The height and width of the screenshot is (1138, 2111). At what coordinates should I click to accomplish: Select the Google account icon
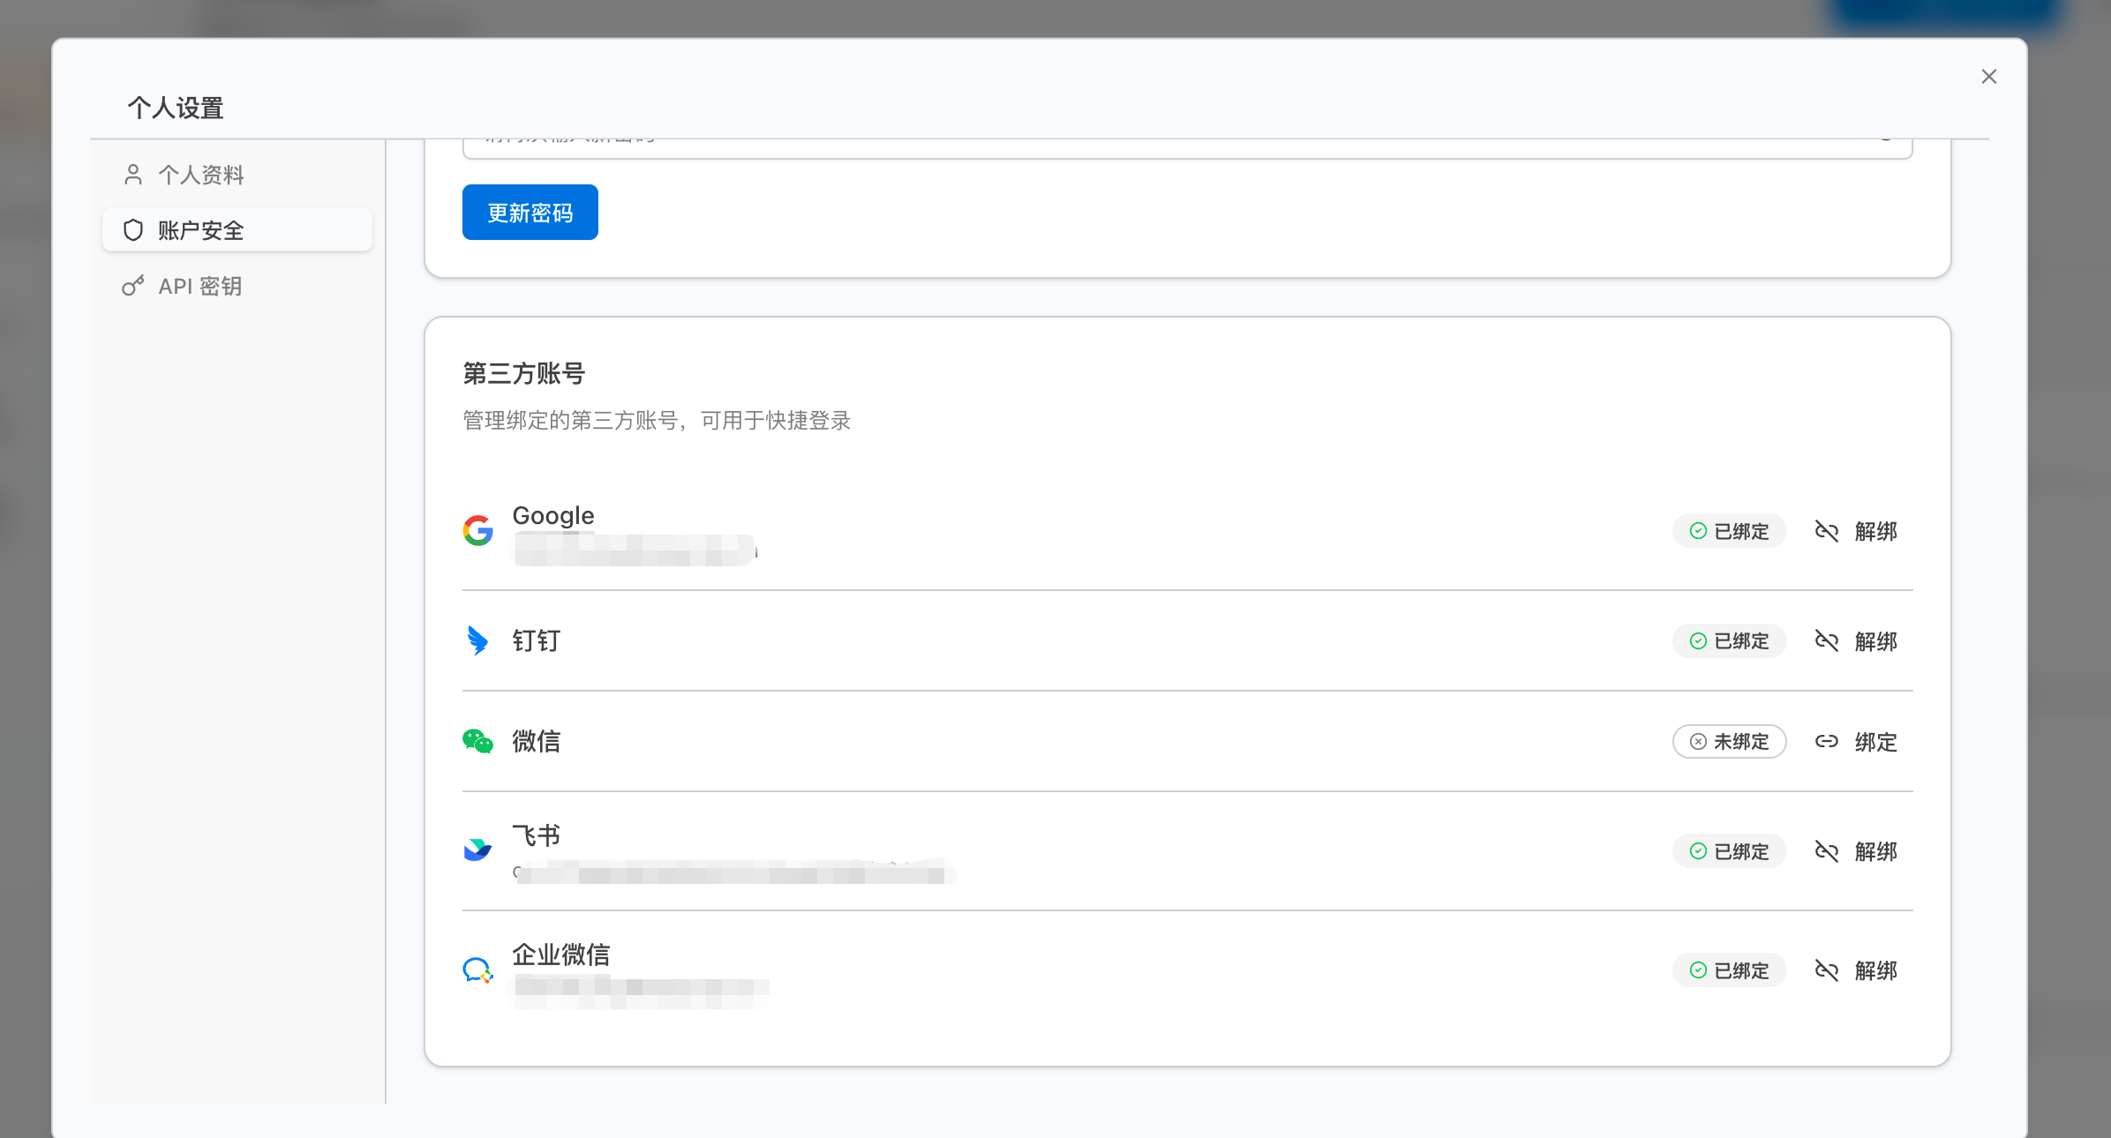477,530
